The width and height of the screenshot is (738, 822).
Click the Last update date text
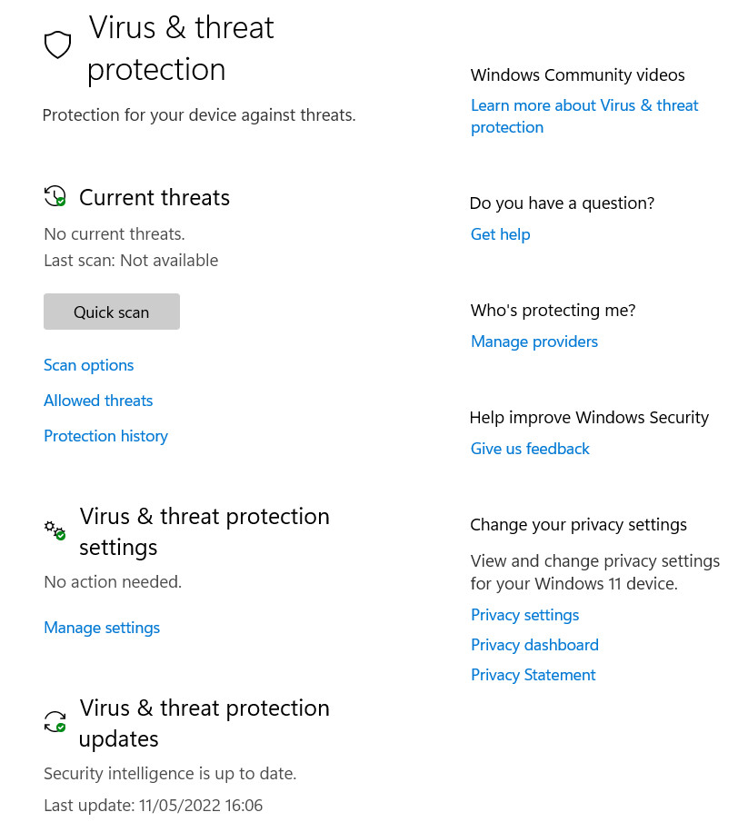[x=154, y=805]
